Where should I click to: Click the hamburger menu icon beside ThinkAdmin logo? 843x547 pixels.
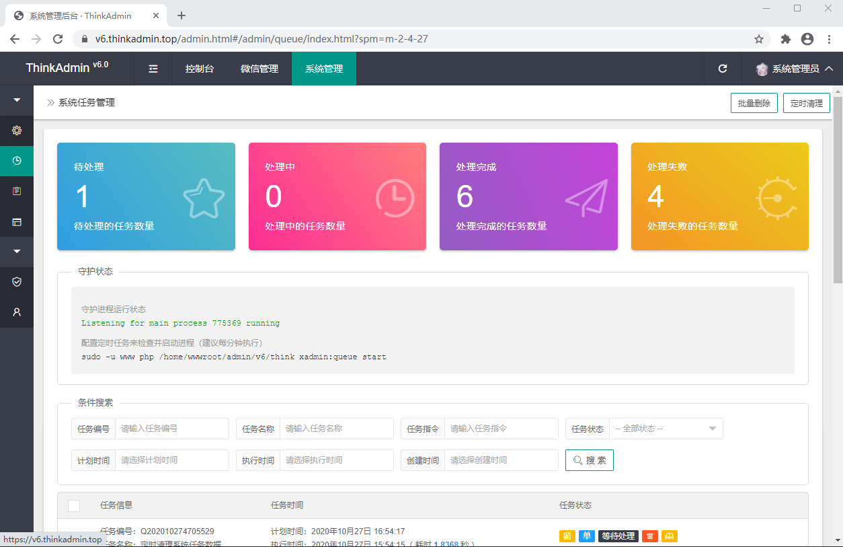(x=153, y=69)
